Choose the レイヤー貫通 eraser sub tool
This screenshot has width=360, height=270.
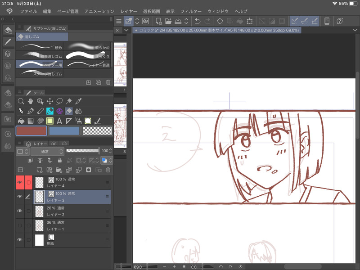pos(88,64)
